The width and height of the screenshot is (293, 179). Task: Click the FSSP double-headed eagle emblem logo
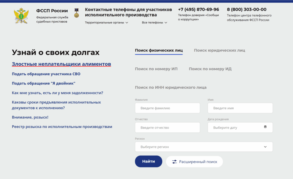21,16
